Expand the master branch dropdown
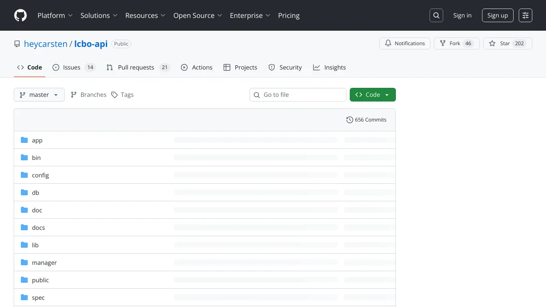The width and height of the screenshot is (546, 307). click(39, 95)
